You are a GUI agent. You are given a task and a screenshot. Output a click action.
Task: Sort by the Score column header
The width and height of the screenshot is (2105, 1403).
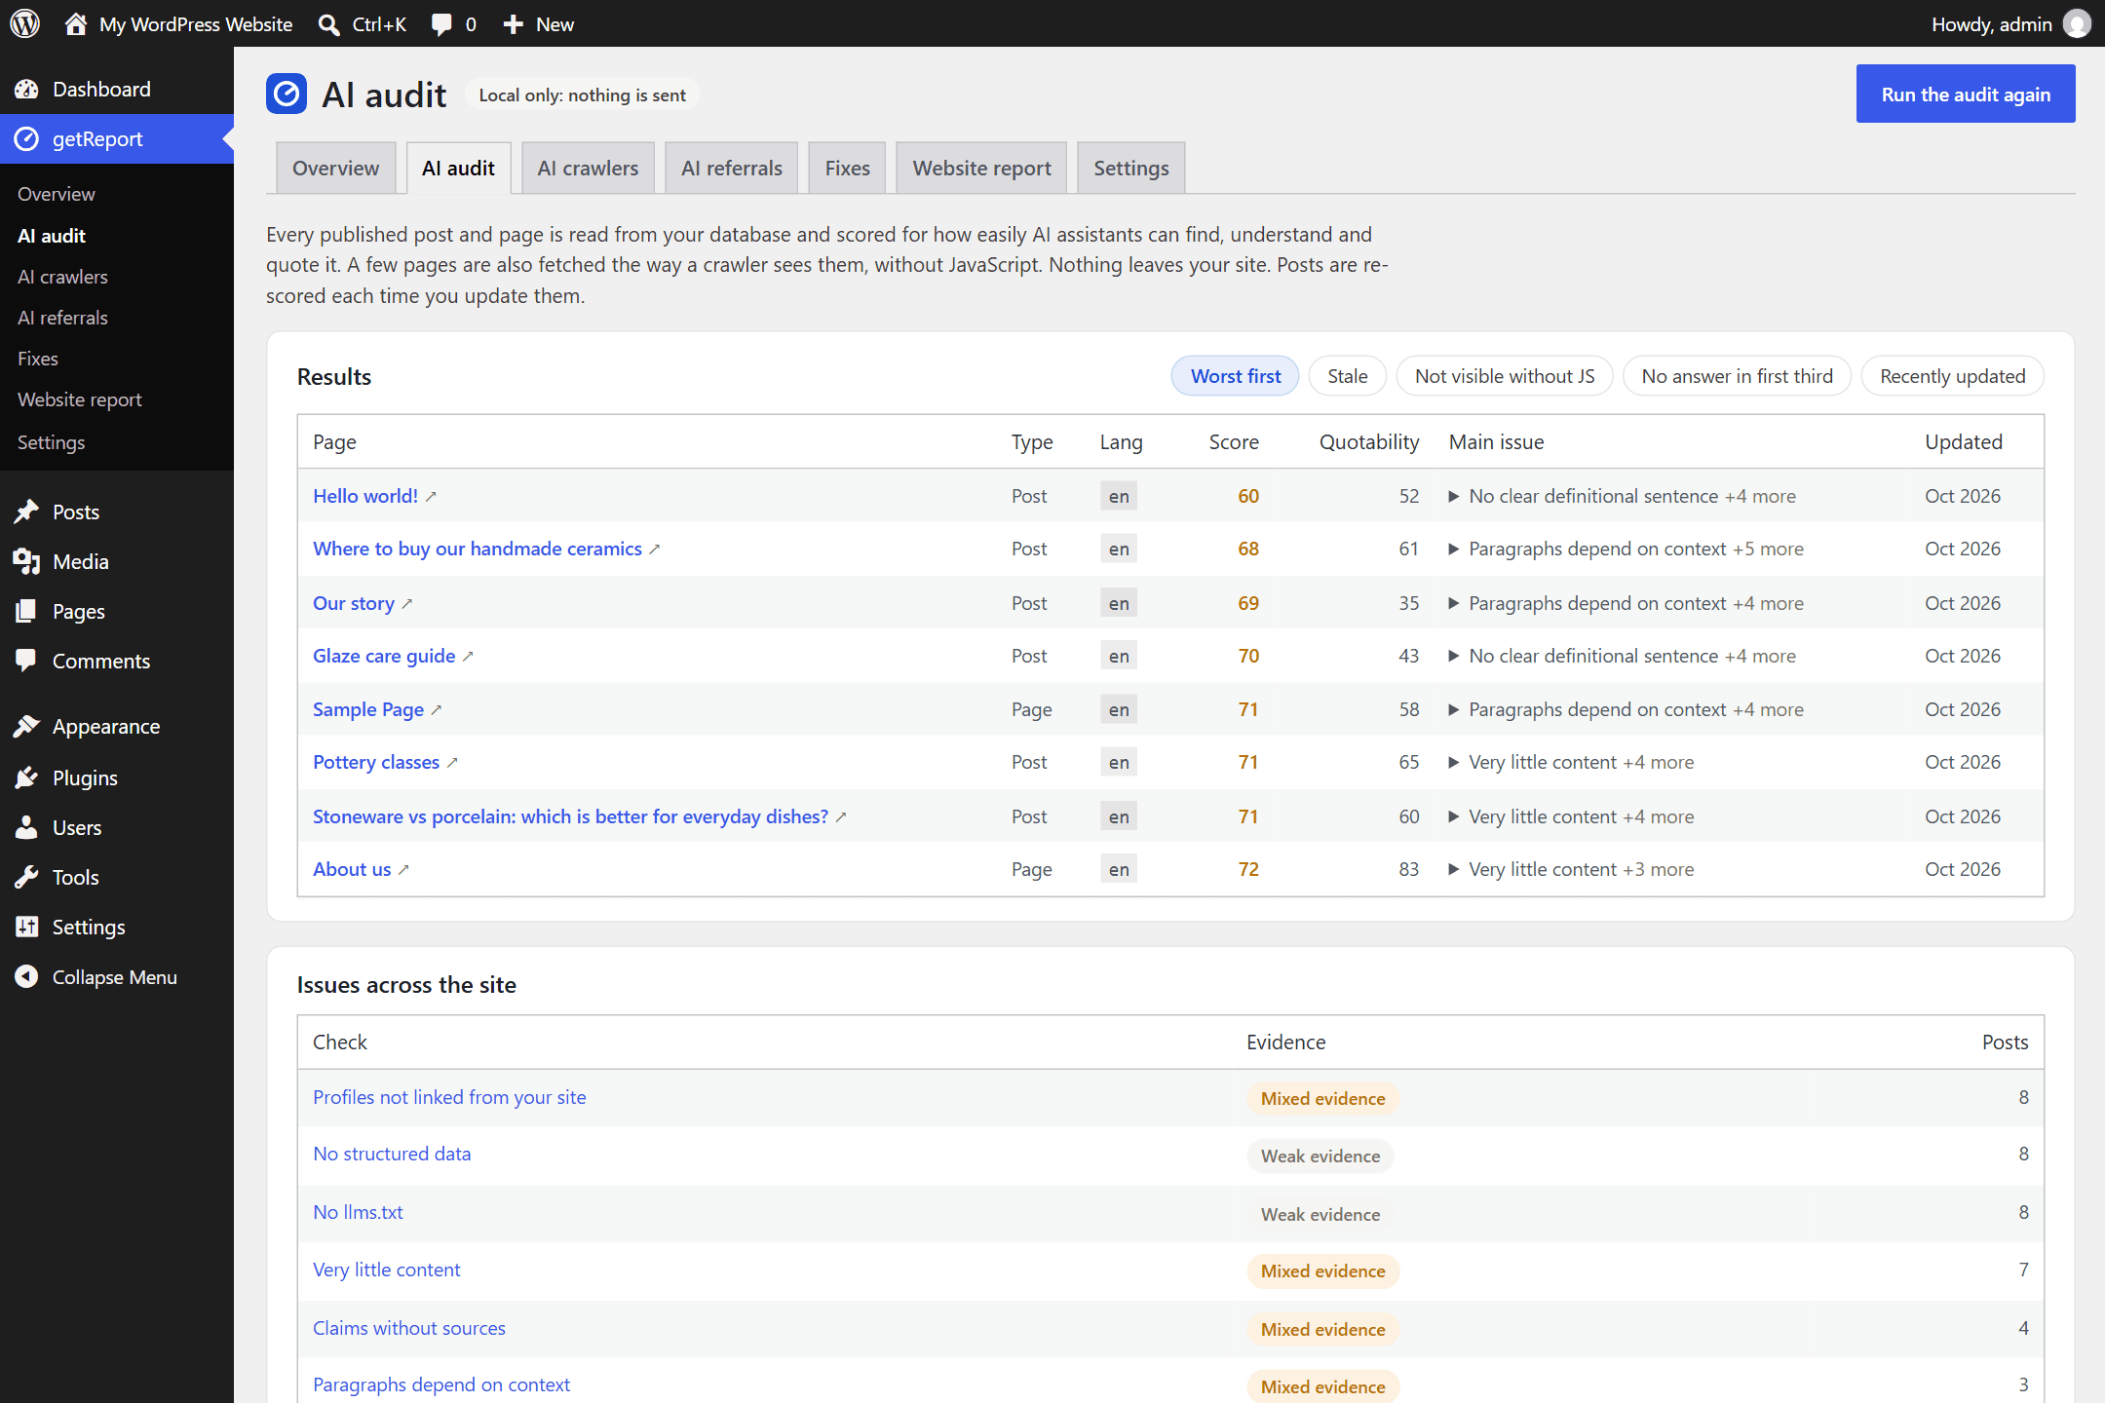pos(1234,441)
